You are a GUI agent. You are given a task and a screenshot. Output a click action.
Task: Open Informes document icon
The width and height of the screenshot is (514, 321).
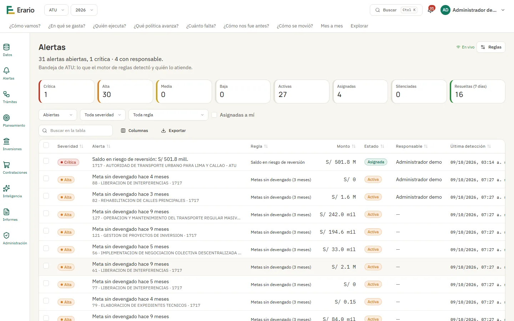click(x=10, y=215)
